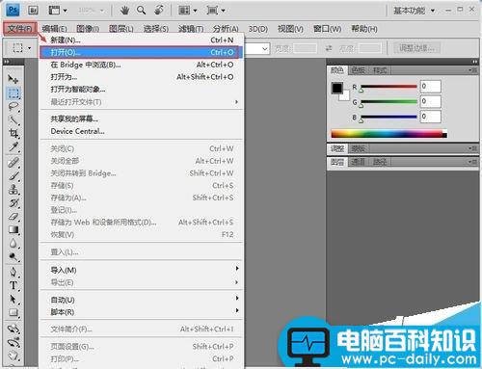
Task: Click the black foreground color swatch
Action: (336, 88)
